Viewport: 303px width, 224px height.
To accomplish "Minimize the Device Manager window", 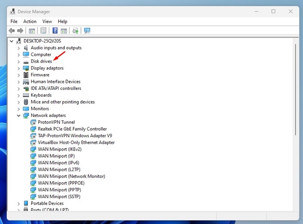I will pos(257,11).
